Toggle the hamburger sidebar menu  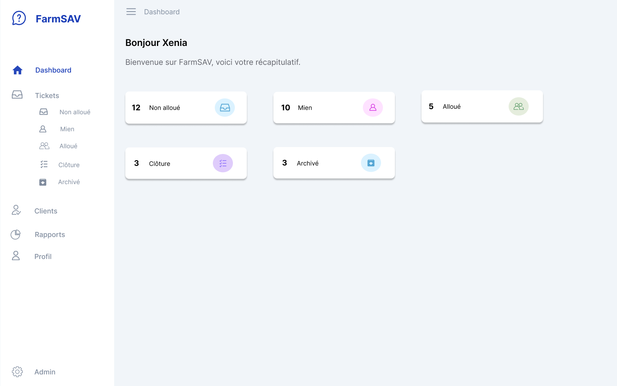pyautogui.click(x=131, y=12)
